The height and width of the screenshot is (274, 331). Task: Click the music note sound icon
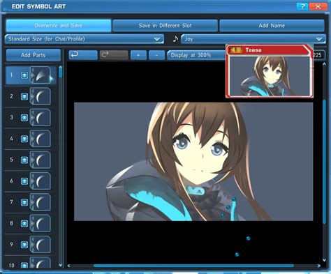coord(175,39)
